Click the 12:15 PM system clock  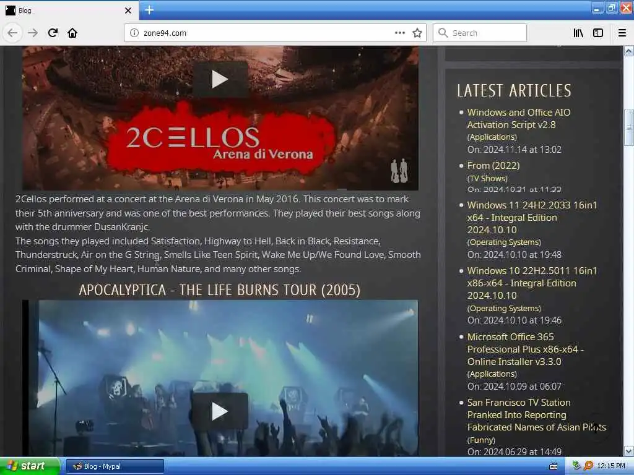611,466
